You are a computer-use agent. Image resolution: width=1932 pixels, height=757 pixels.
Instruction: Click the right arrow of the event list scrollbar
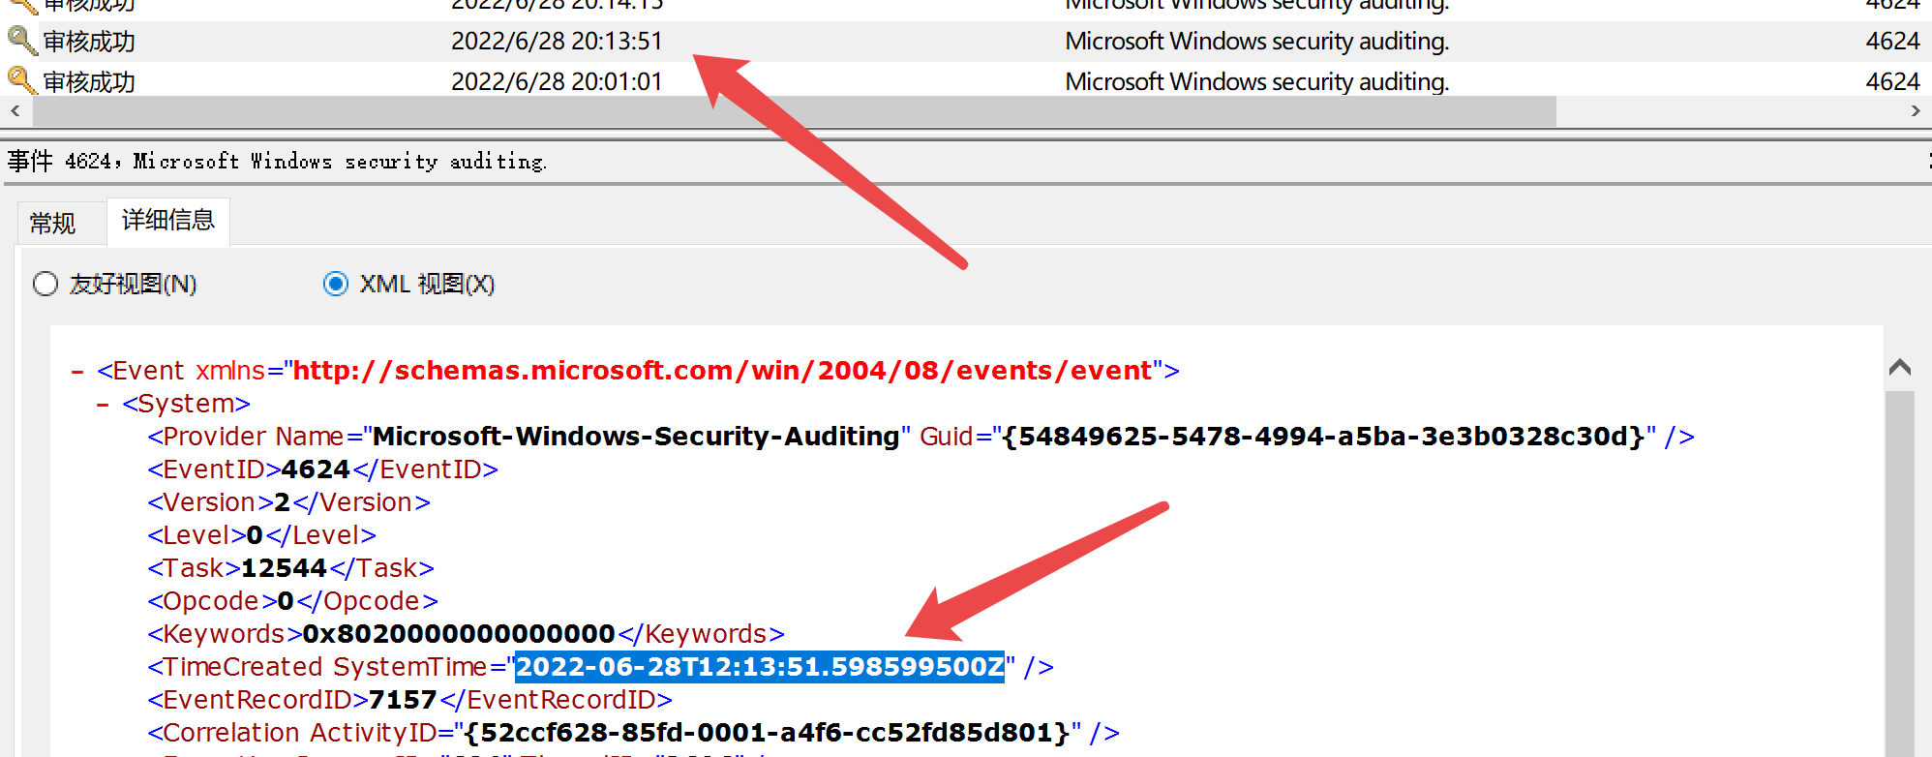click(1916, 111)
